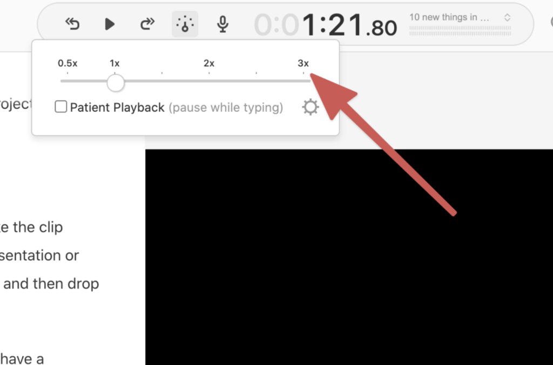Toggle the playback speed control icon
553x365 pixels.
[x=185, y=24]
